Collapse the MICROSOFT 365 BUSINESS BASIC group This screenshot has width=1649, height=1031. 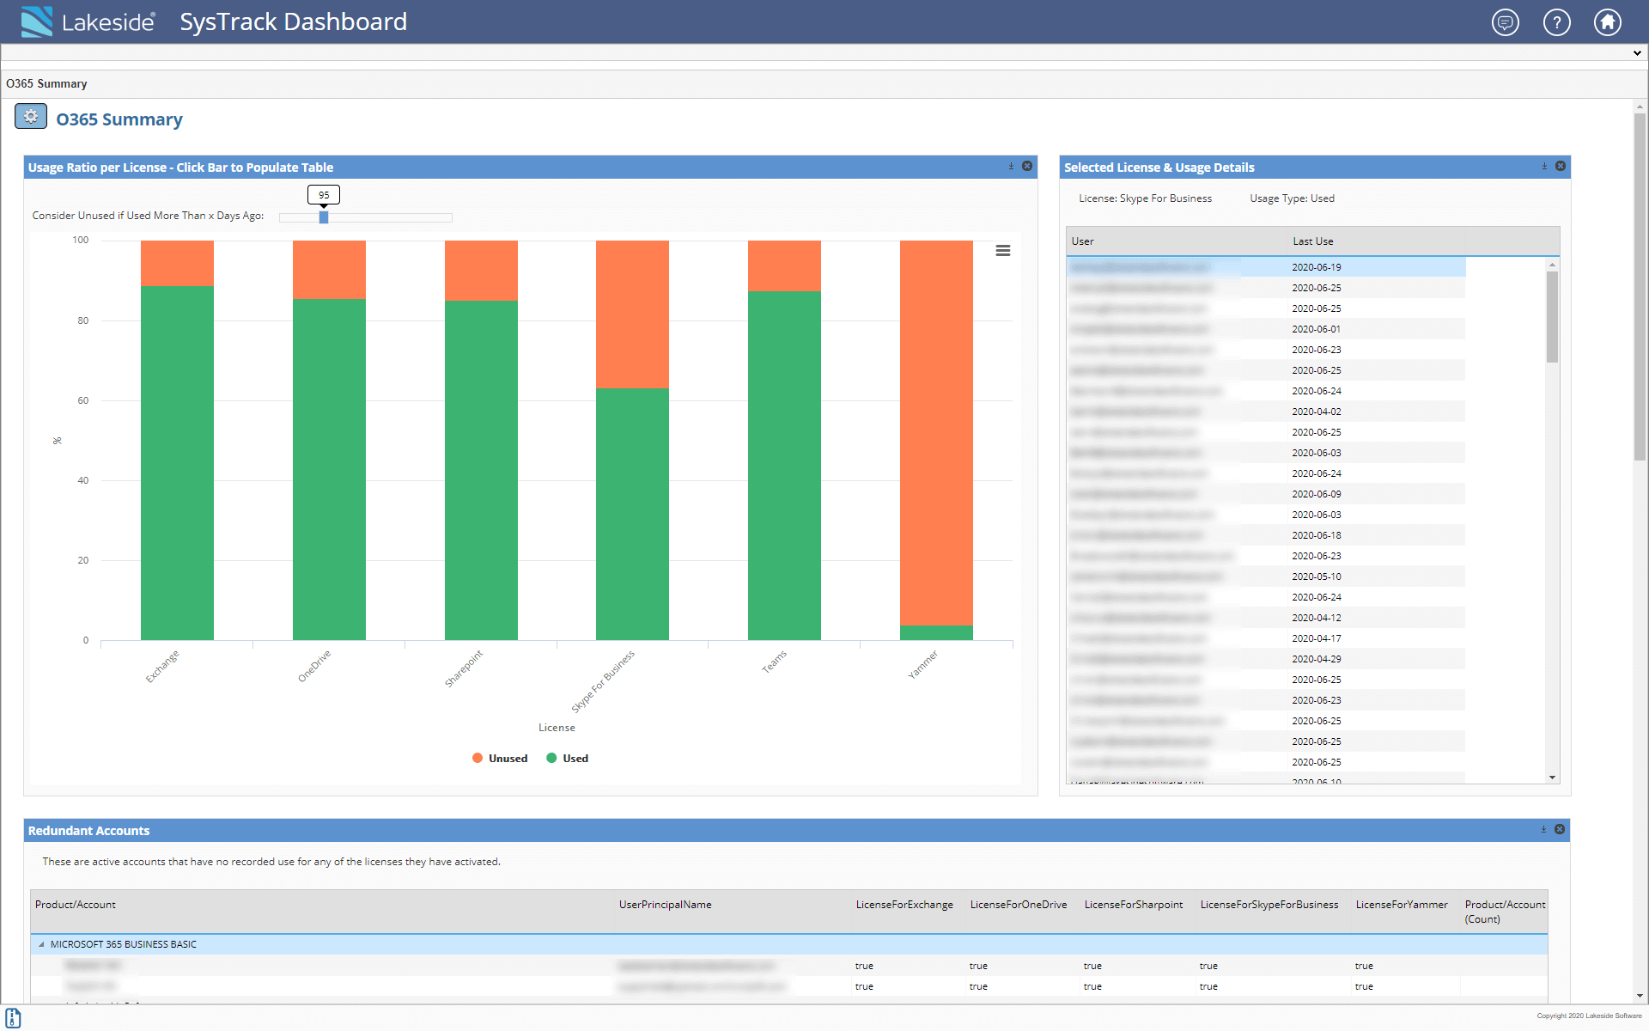point(40,943)
